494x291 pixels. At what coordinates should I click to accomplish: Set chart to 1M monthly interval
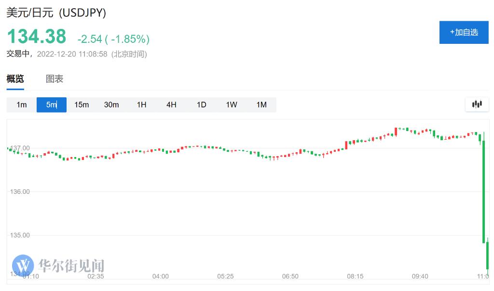click(x=261, y=105)
